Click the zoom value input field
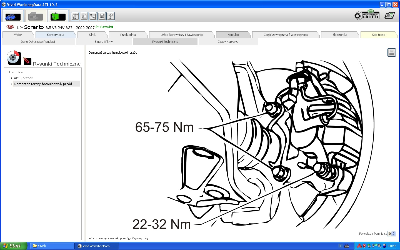Screen dimensions: 400x250 [x=390, y=234]
